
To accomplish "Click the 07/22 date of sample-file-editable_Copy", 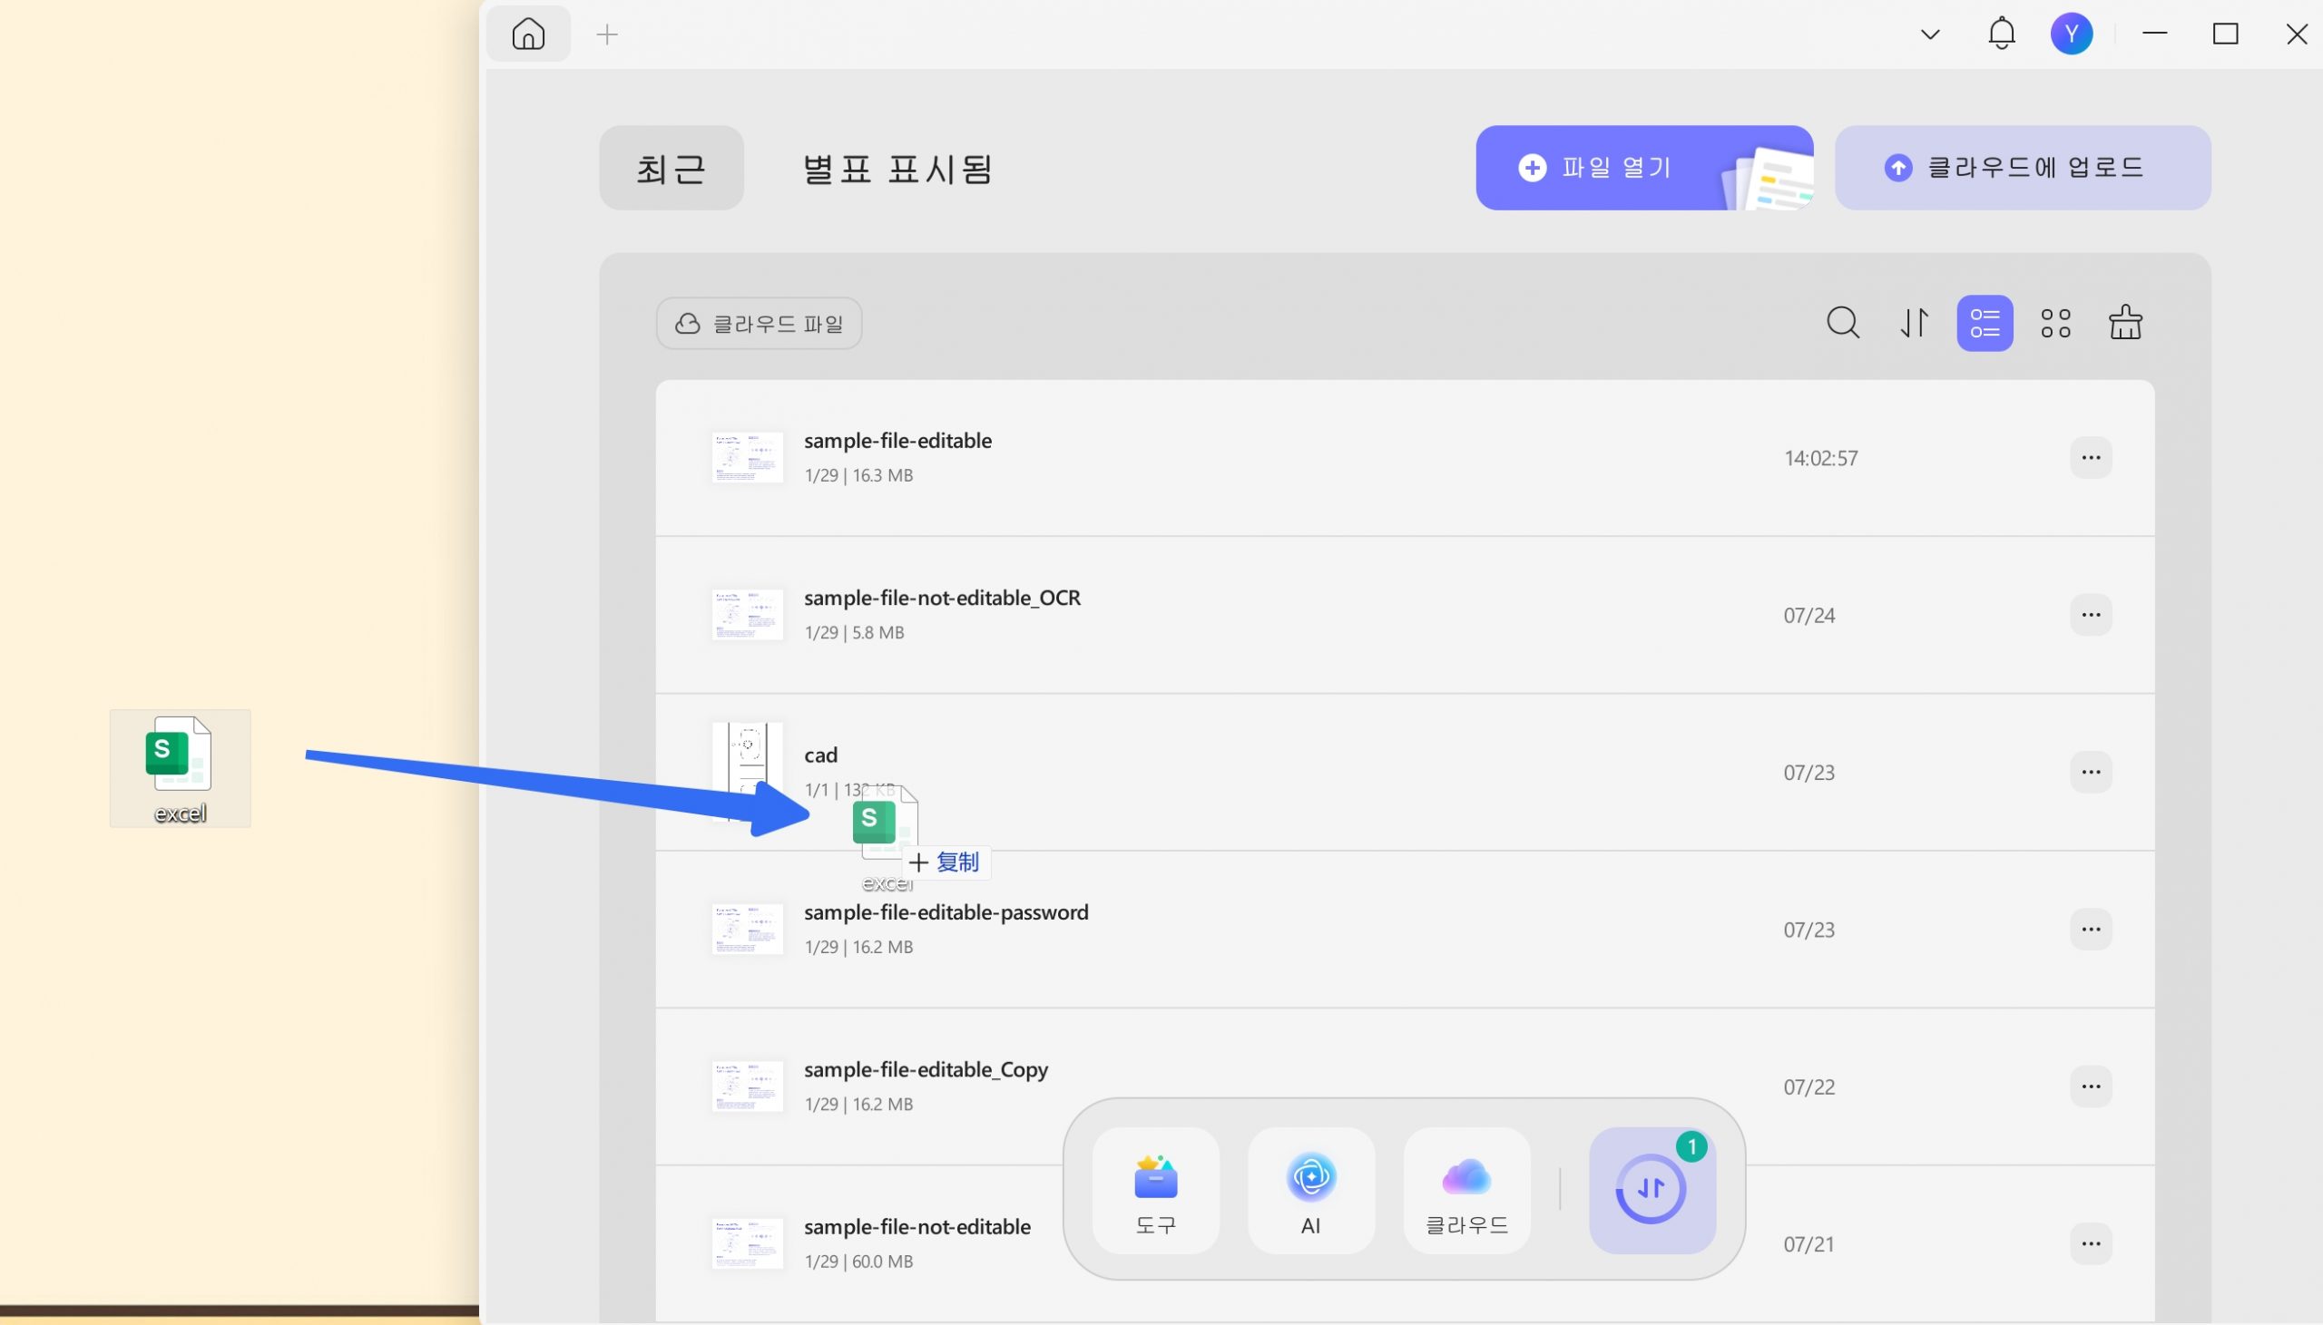I will (x=1808, y=1087).
